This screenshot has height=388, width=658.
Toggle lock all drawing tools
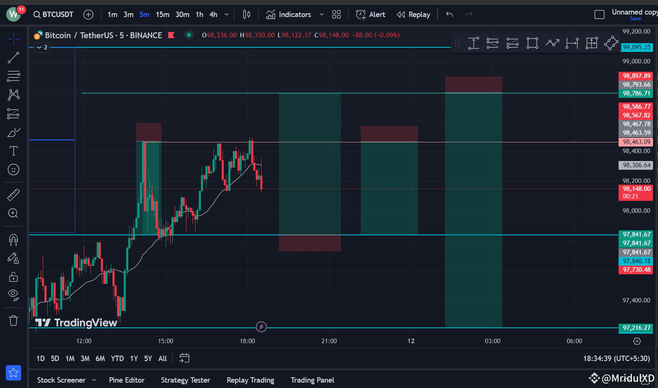click(13, 277)
